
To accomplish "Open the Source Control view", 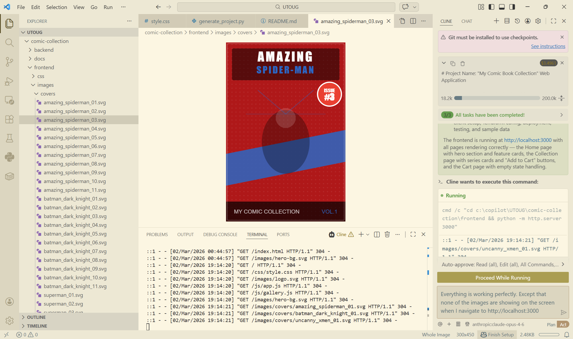I will point(9,62).
